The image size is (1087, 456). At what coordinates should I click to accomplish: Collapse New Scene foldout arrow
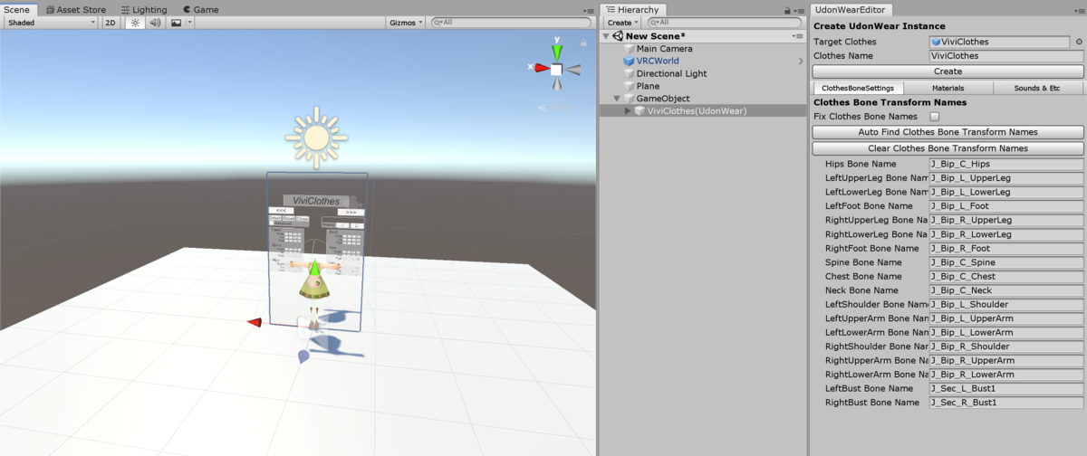[606, 36]
